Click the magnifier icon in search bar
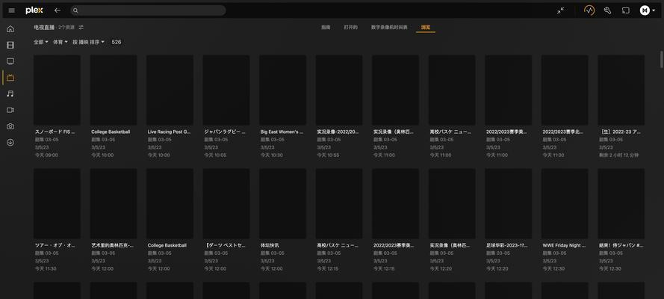664x299 pixels. [75, 10]
